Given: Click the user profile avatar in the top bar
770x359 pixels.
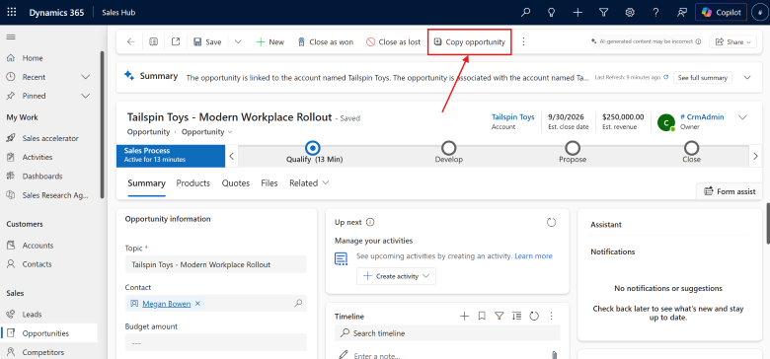Looking at the screenshot, I should [760, 12].
